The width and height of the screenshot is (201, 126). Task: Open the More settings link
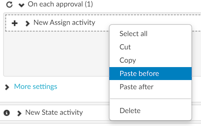coord(36,86)
